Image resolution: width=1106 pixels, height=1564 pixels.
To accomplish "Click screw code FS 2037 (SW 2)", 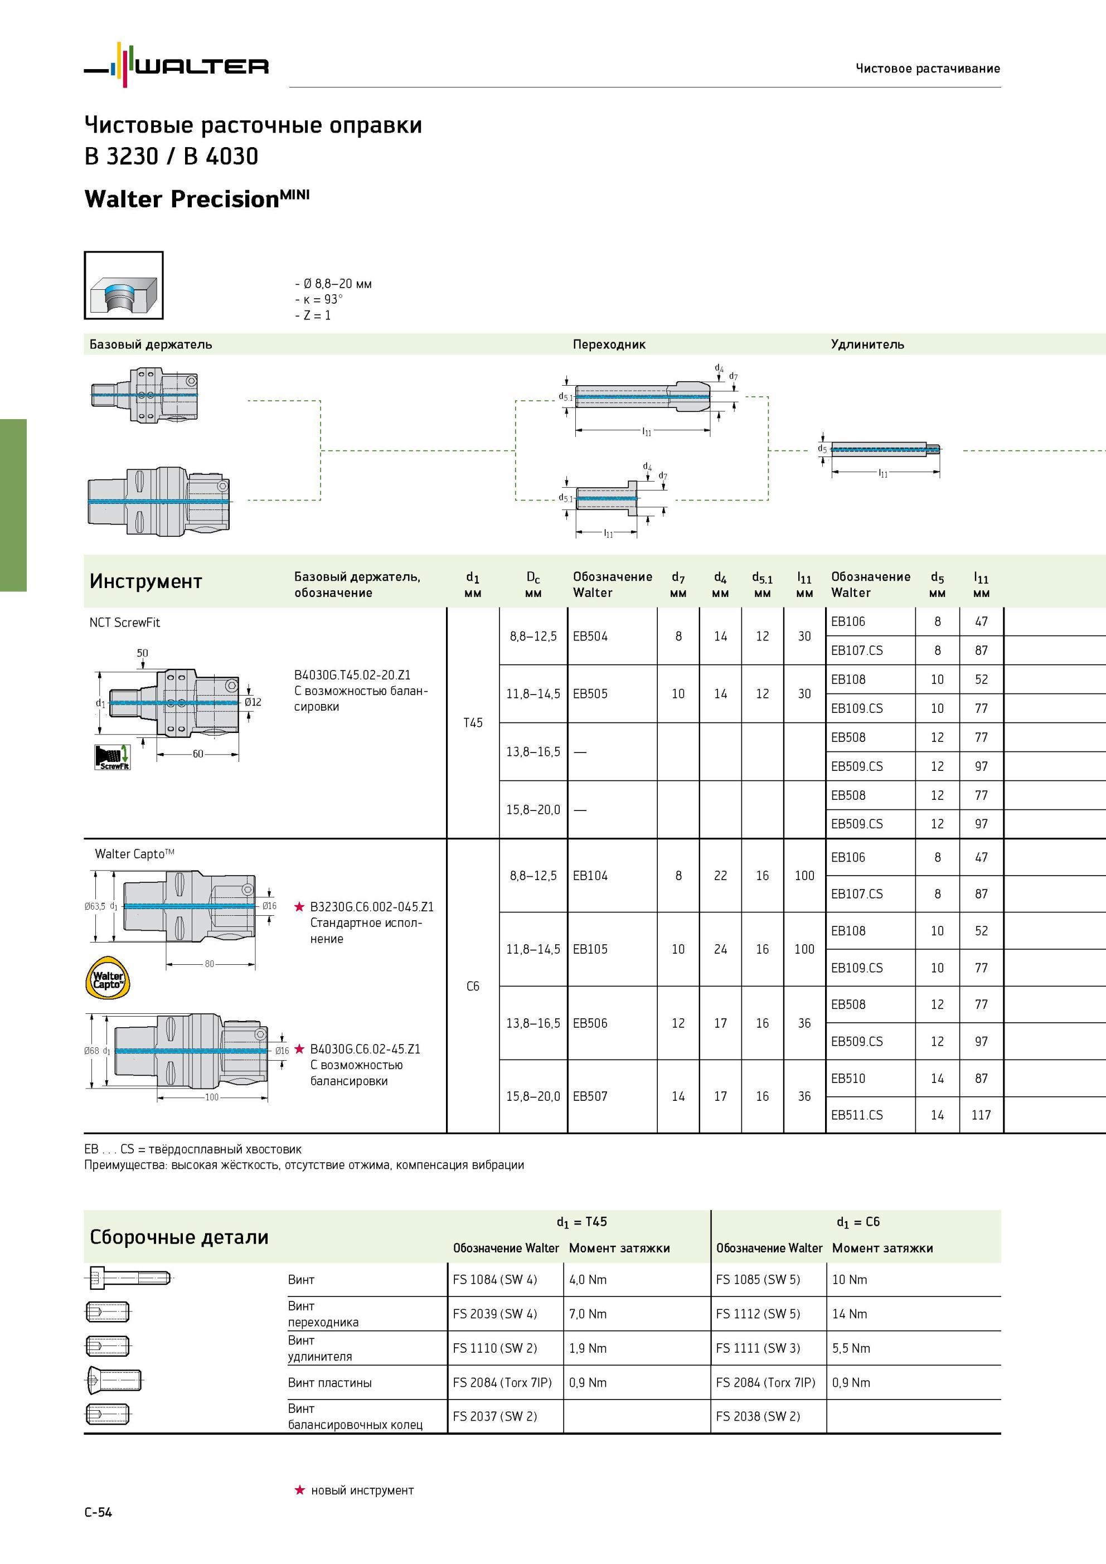I will 494,1417.
